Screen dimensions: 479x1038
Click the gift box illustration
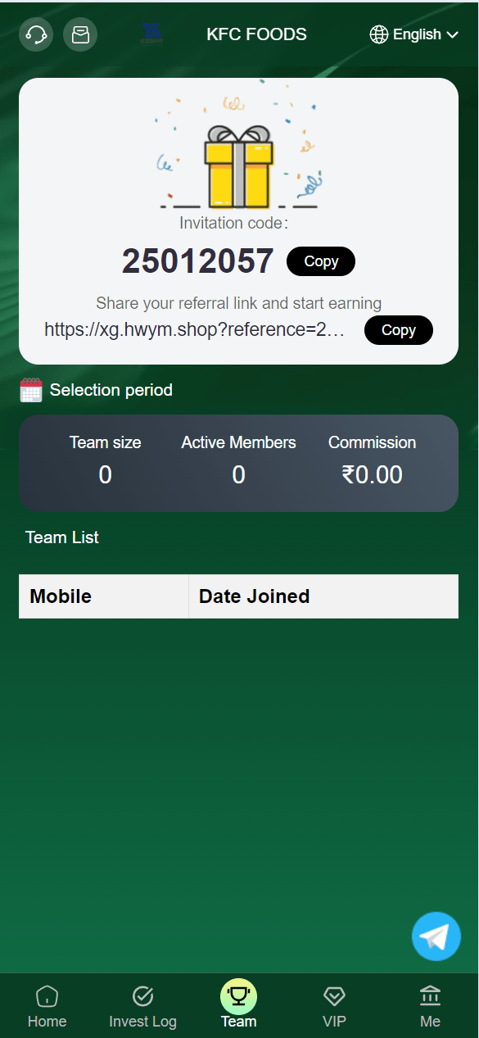point(238,165)
